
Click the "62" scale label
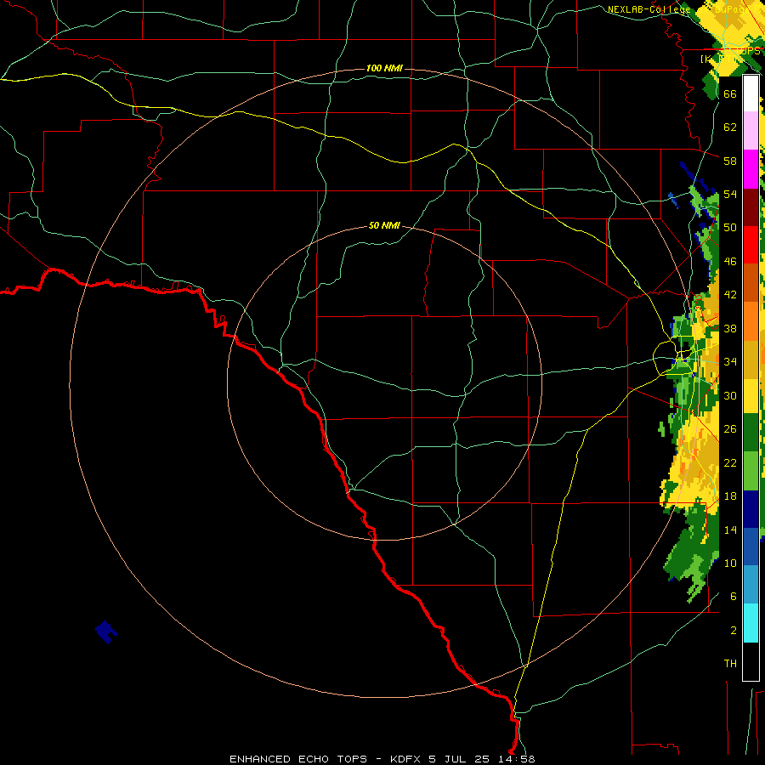pyautogui.click(x=730, y=127)
